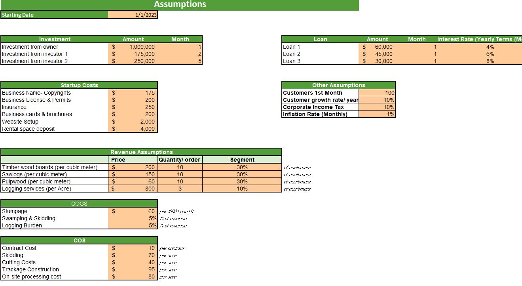
Task: Select the COGS section title
Action: (x=79, y=203)
